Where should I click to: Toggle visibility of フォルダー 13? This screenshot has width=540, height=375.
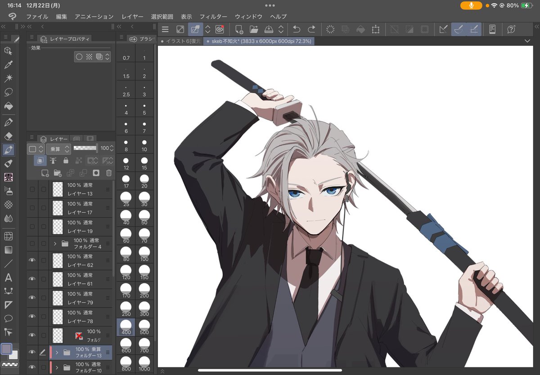point(32,353)
